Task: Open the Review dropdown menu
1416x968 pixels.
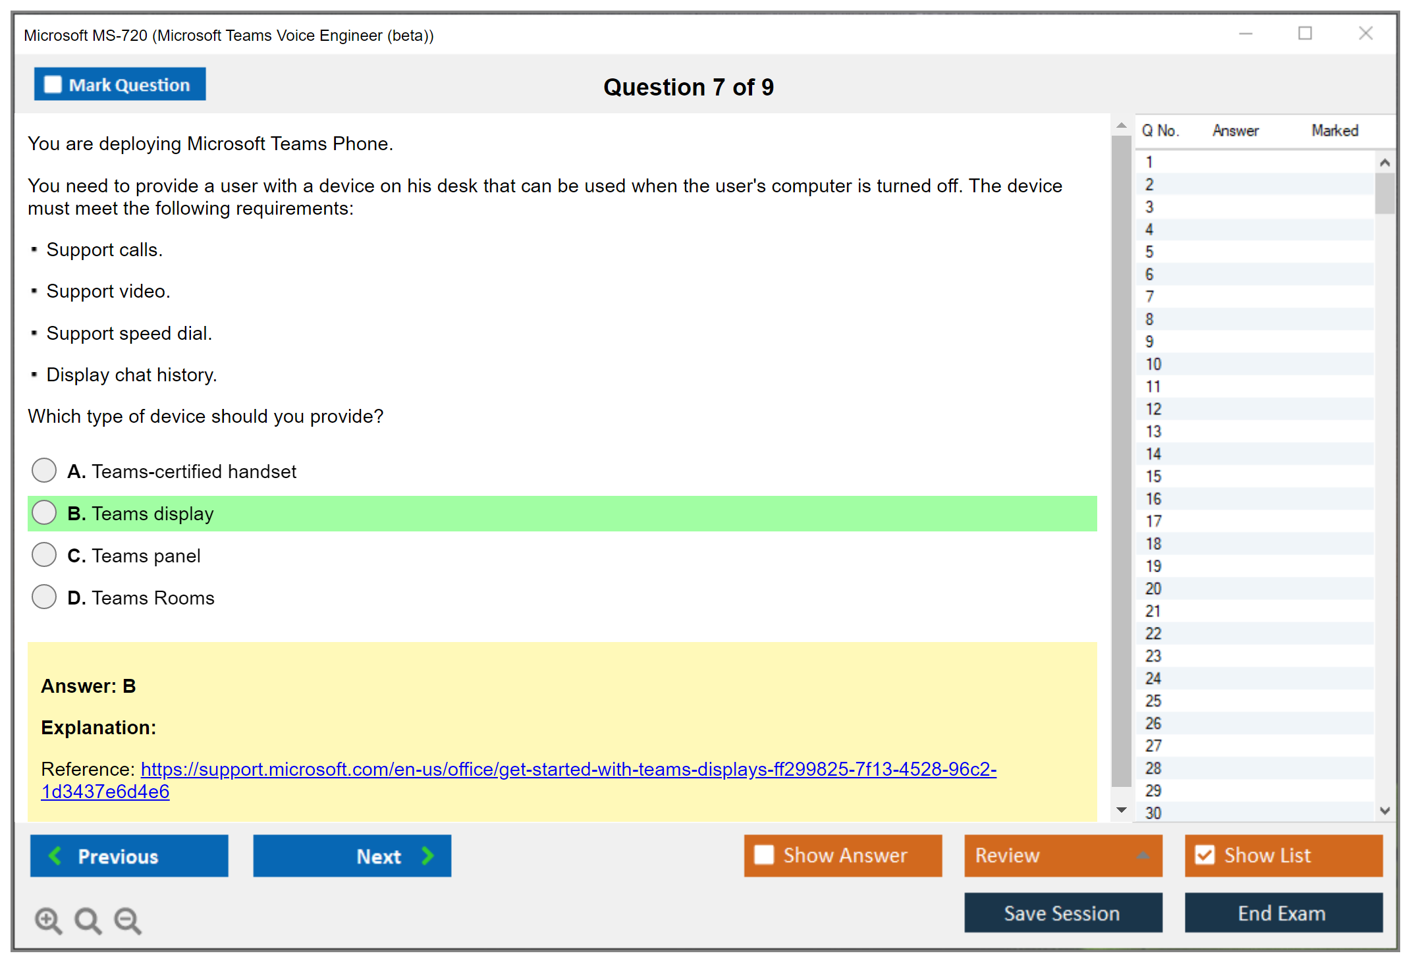Action: 1143,855
